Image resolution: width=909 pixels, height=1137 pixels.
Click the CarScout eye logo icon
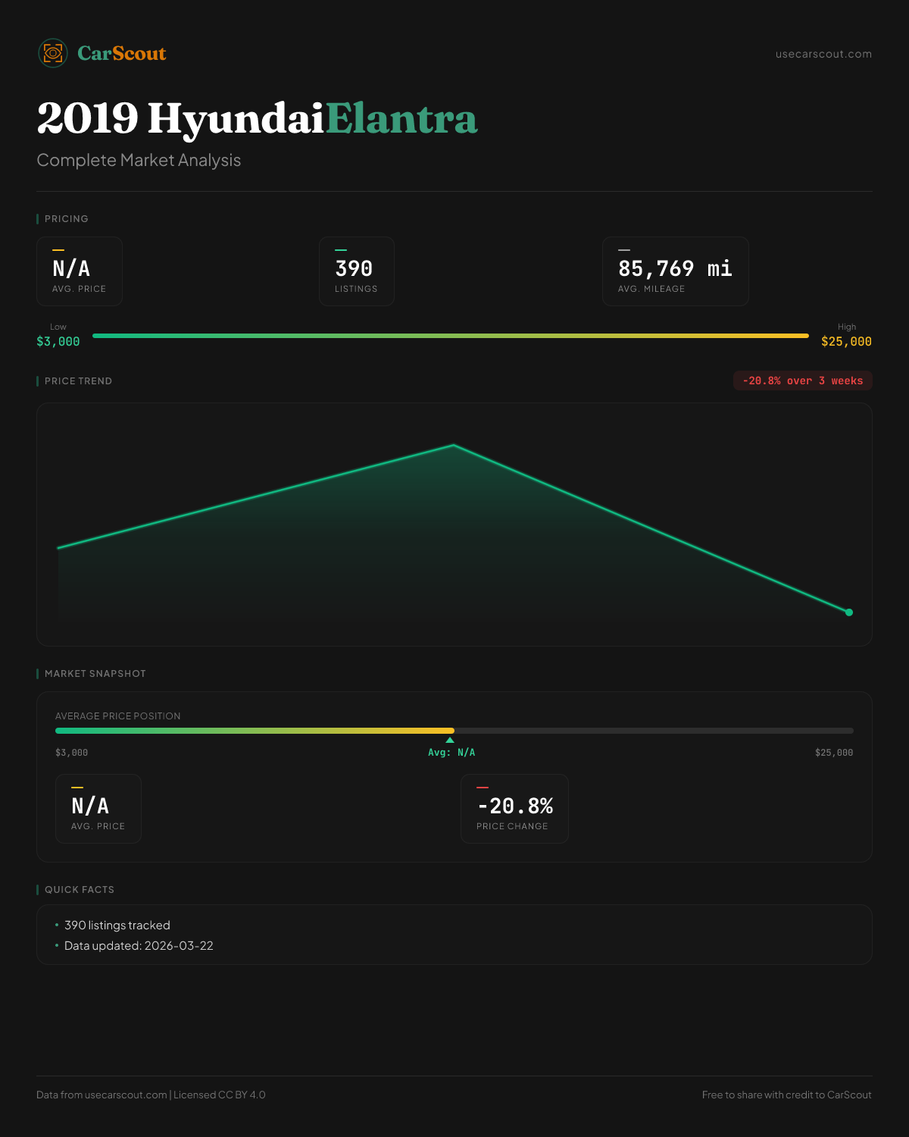(53, 53)
